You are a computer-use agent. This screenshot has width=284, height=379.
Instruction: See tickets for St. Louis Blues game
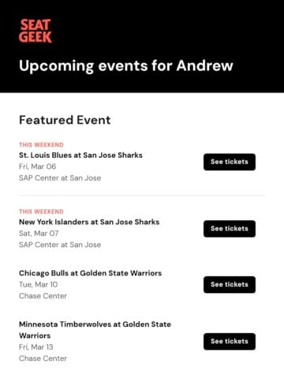click(230, 162)
